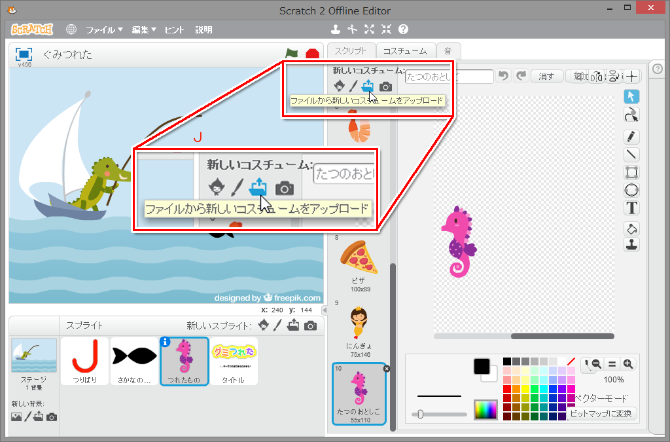Select the Duplicate stamp in top toolbar
This screenshot has width=670, height=442.
point(336,29)
